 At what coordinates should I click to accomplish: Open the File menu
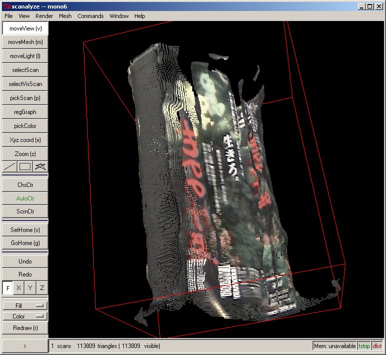click(x=8, y=16)
